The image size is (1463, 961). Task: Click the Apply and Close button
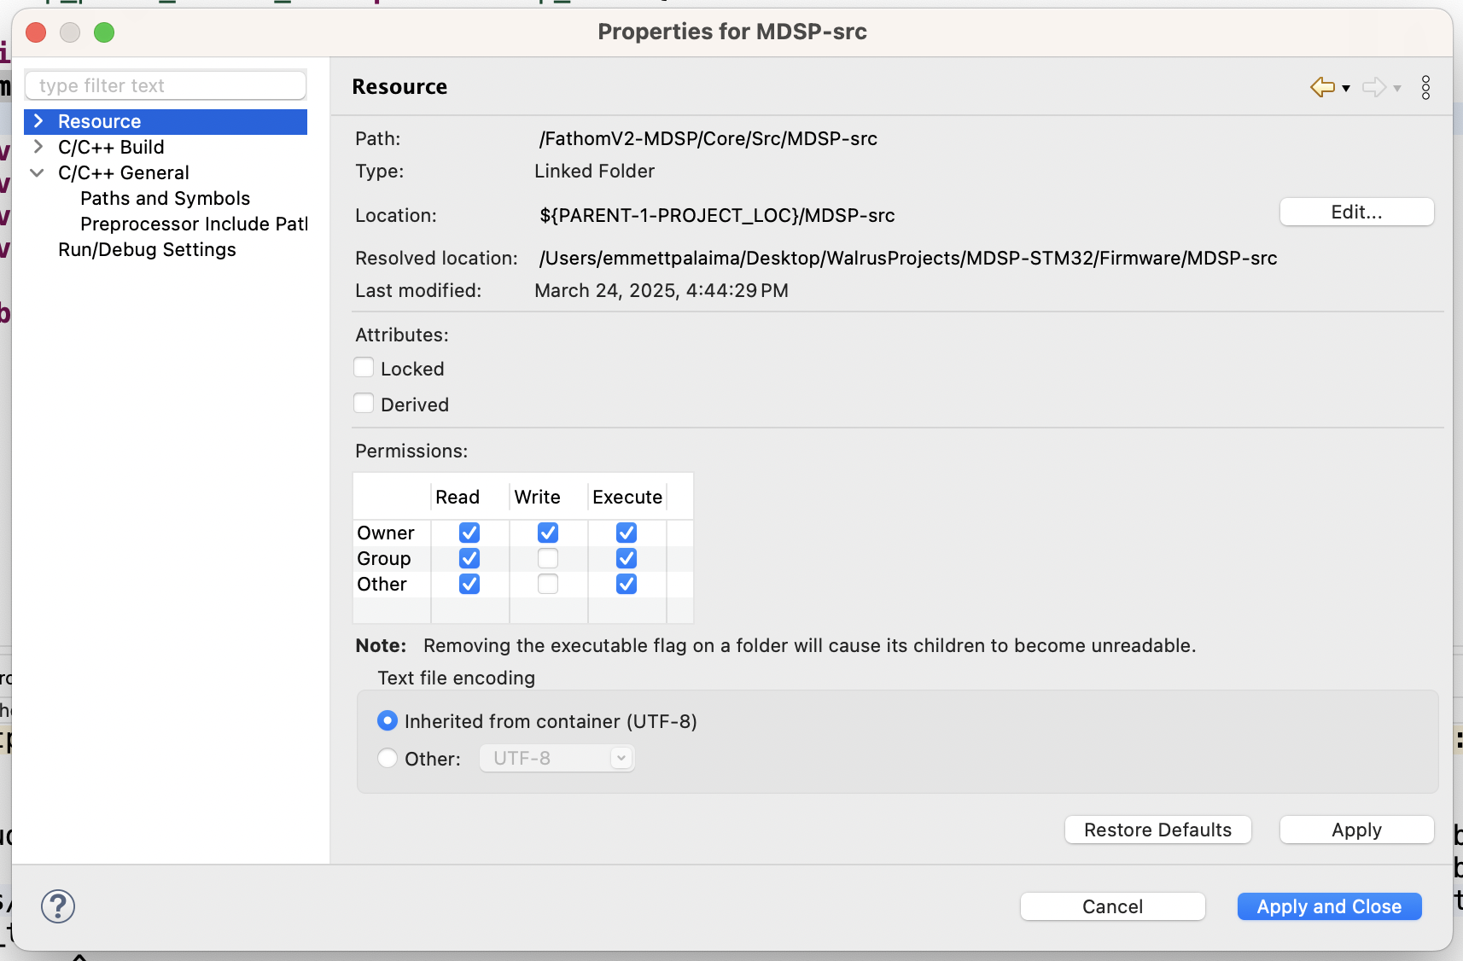[x=1329, y=906]
